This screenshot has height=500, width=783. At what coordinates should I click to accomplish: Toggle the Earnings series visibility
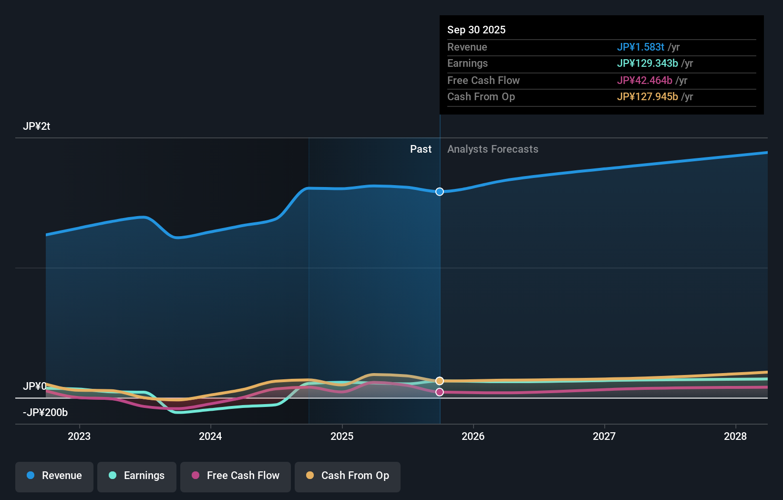tap(137, 476)
